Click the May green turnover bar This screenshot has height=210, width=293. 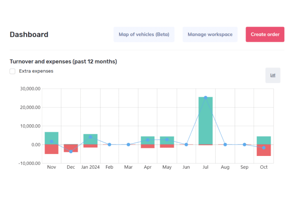(x=167, y=140)
